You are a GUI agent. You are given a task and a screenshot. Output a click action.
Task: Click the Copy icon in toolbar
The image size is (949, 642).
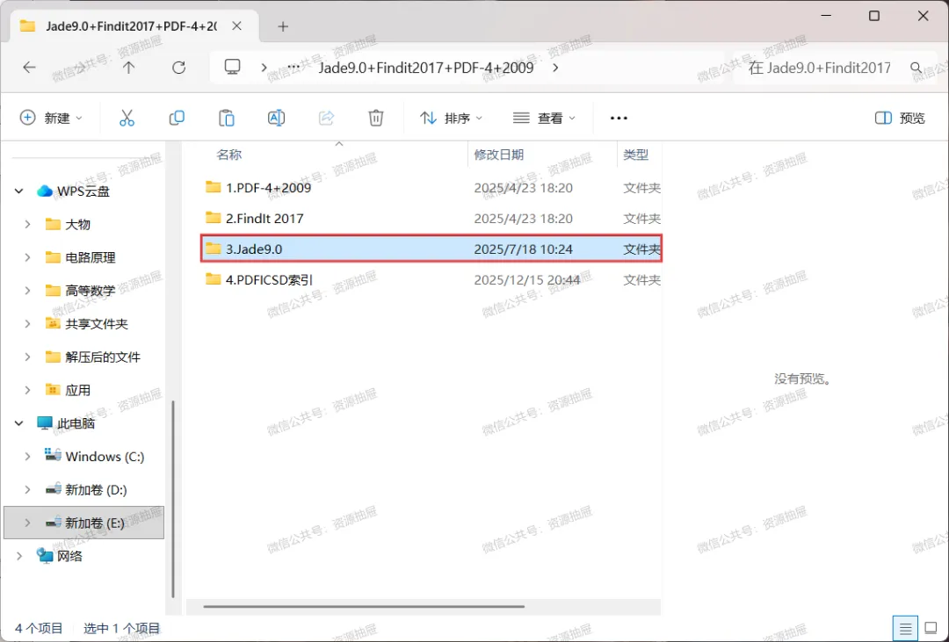(x=177, y=118)
